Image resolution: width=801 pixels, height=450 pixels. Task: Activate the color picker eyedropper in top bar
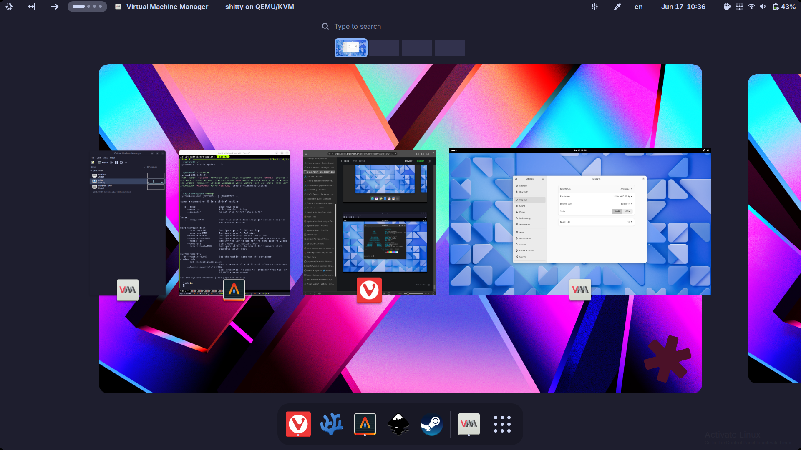617,7
